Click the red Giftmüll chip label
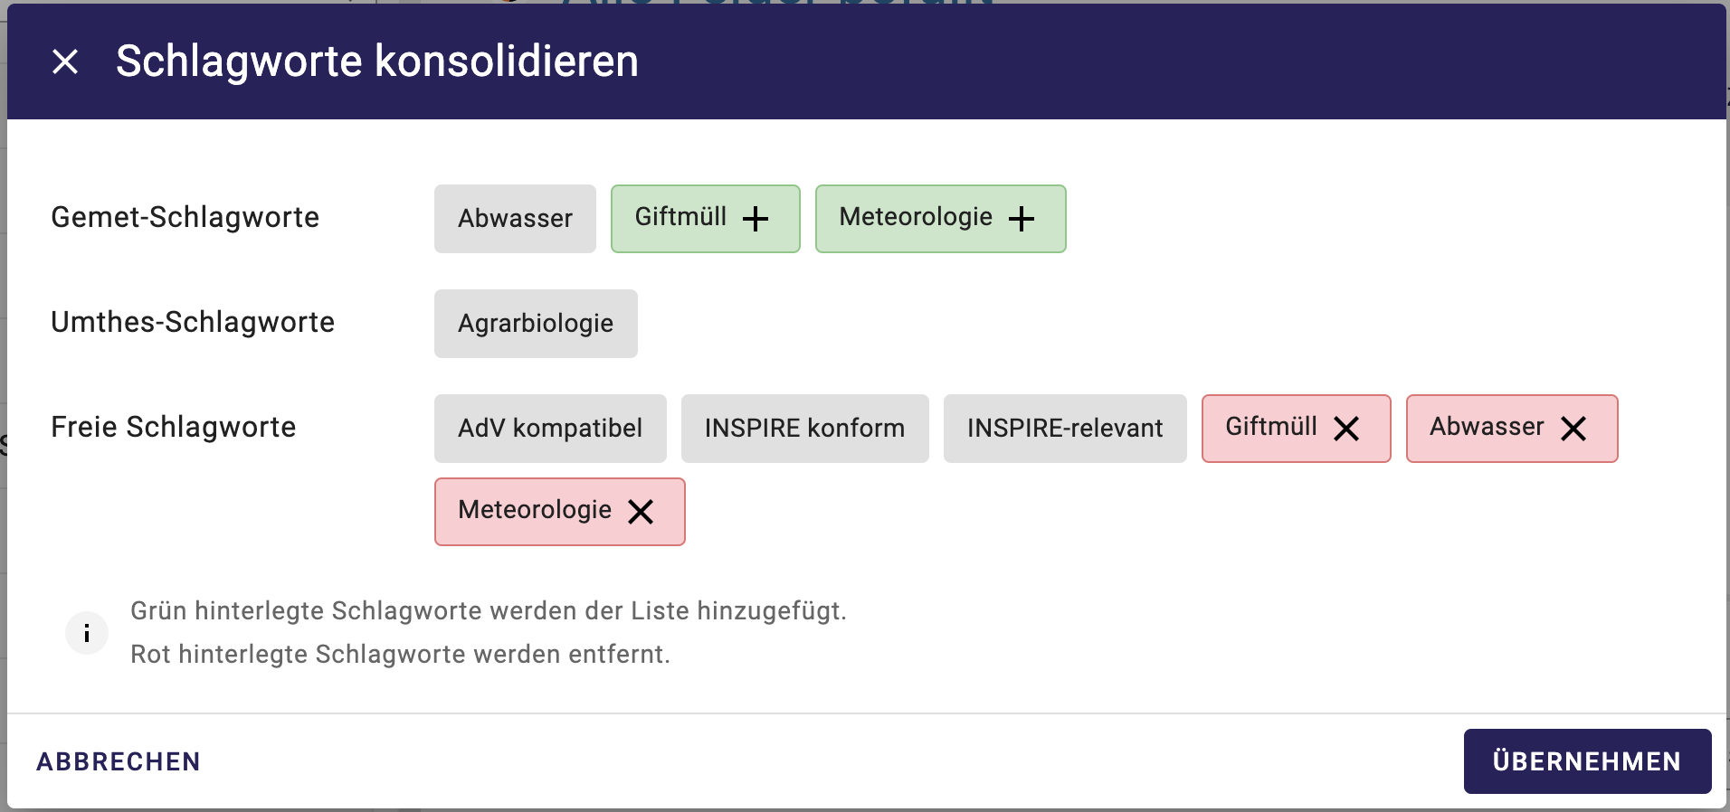 1271,427
